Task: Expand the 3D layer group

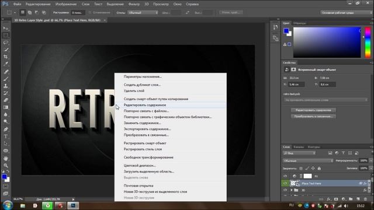Action: coord(291,190)
